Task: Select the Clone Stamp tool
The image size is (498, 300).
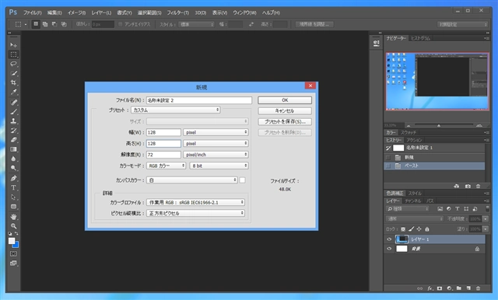Action: 13,121
